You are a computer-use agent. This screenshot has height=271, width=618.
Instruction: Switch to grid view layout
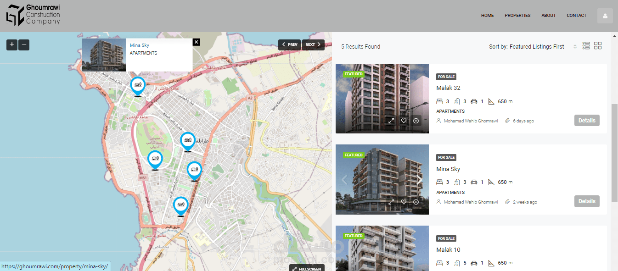coord(598,45)
